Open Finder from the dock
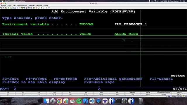The image size is (187, 105). pos(46,101)
